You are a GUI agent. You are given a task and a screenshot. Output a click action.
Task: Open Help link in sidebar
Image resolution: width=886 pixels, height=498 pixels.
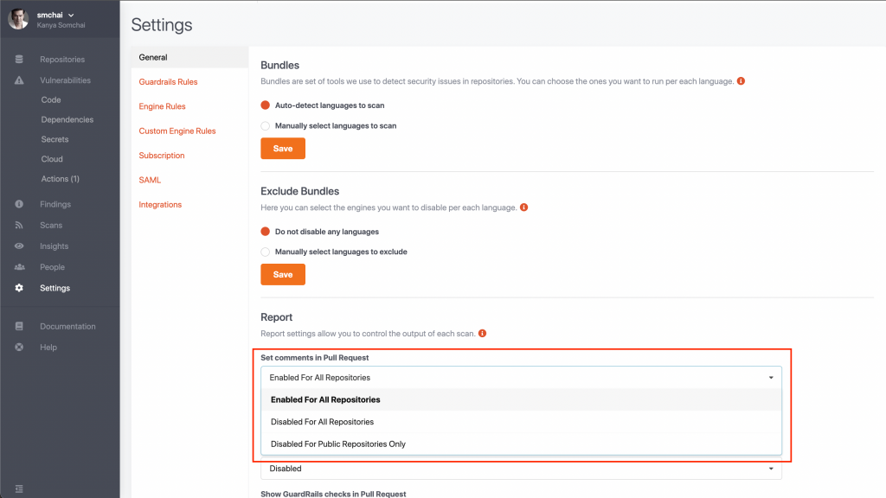click(48, 347)
